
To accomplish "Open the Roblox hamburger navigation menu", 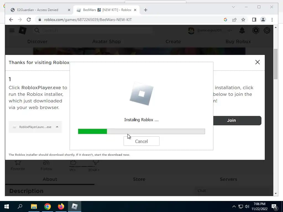I will 12,30.
